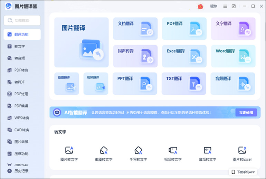Image resolution: width=266 pixels, height=179 pixels.
Task: Switch to PDF处理 in sidebar
Action: tap(22, 94)
